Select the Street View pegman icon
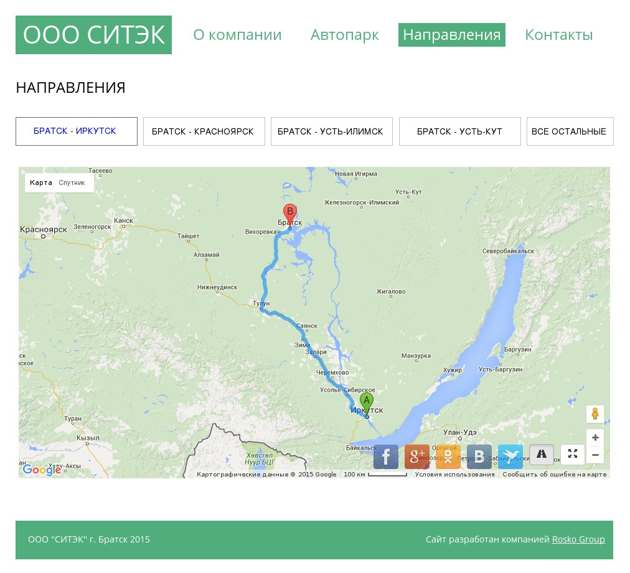This screenshot has height=573, width=630. [x=595, y=414]
